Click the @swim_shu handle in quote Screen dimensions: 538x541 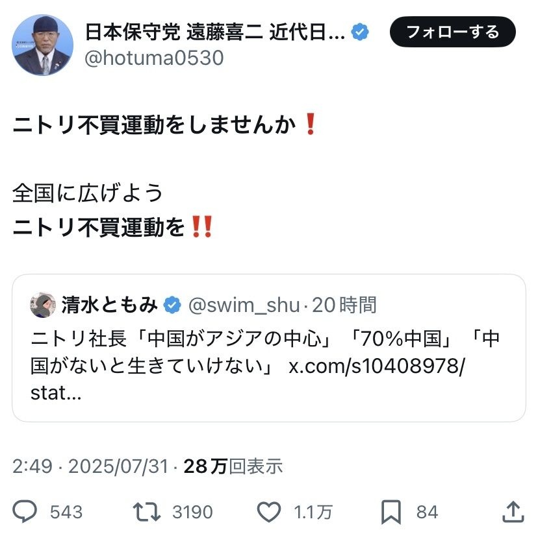tap(244, 304)
